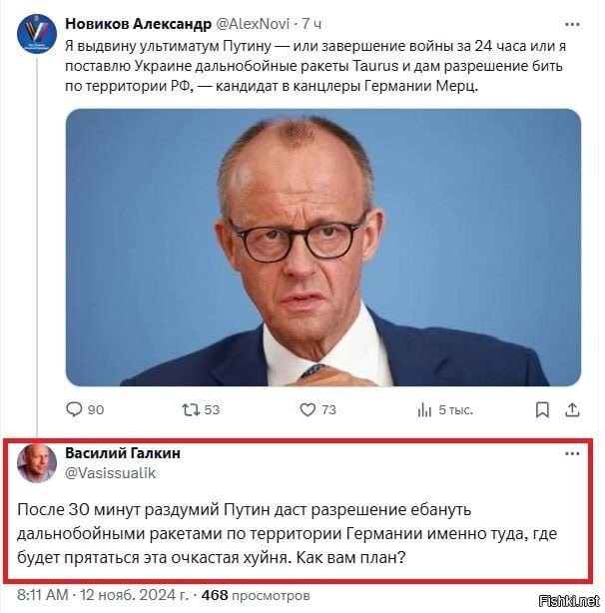Like the post with the heart icon
The width and height of the screenshot is (605, 613).
pyautogui.click(x=307, y=409)
